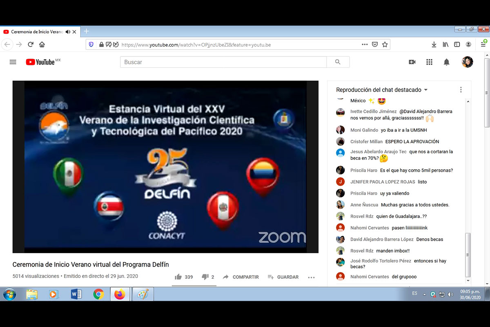This screenshot has height=327, width=490.
Task: Open Firefox account icon in toolbar
Action: (468, 45)
